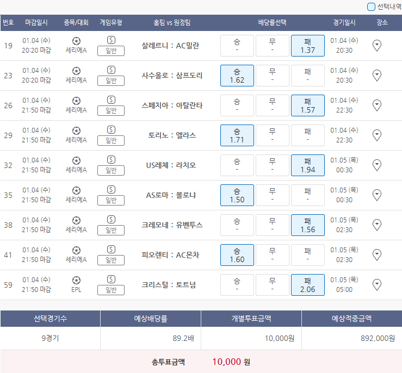Click the 번호 column header

point(8,22)
